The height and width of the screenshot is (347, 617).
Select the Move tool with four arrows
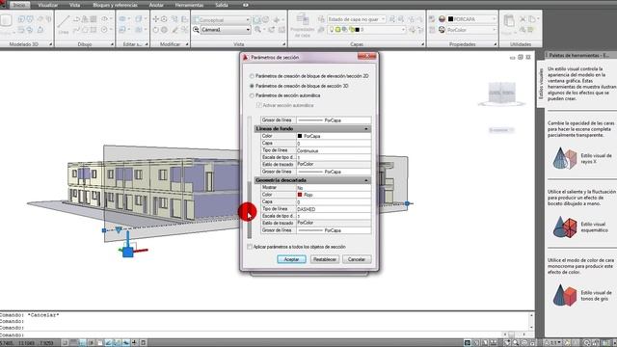156,19
